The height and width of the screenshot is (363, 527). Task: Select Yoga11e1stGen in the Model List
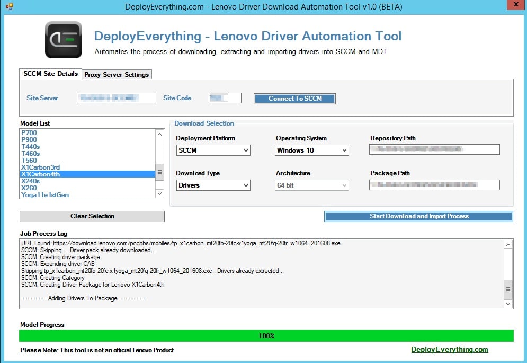pyautogui.click(x=88, y=195)
